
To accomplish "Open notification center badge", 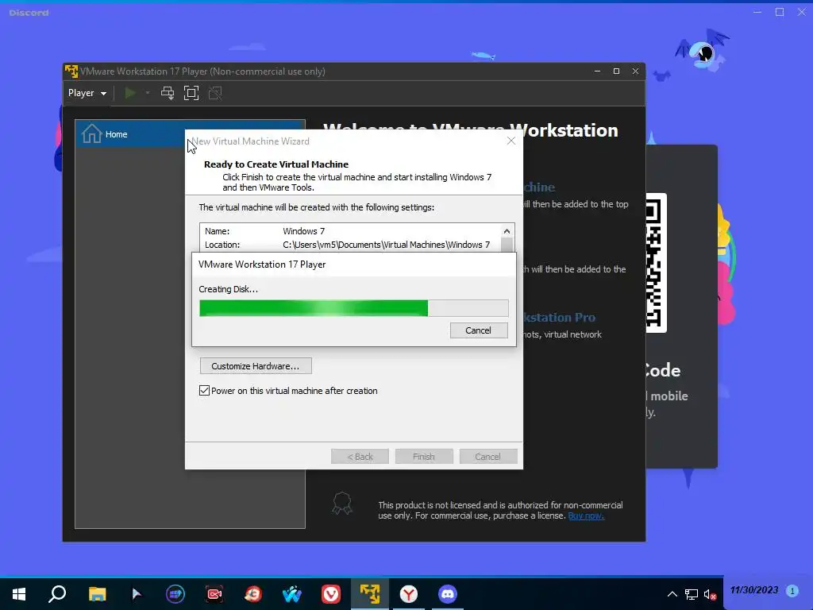I will [792, 591].
